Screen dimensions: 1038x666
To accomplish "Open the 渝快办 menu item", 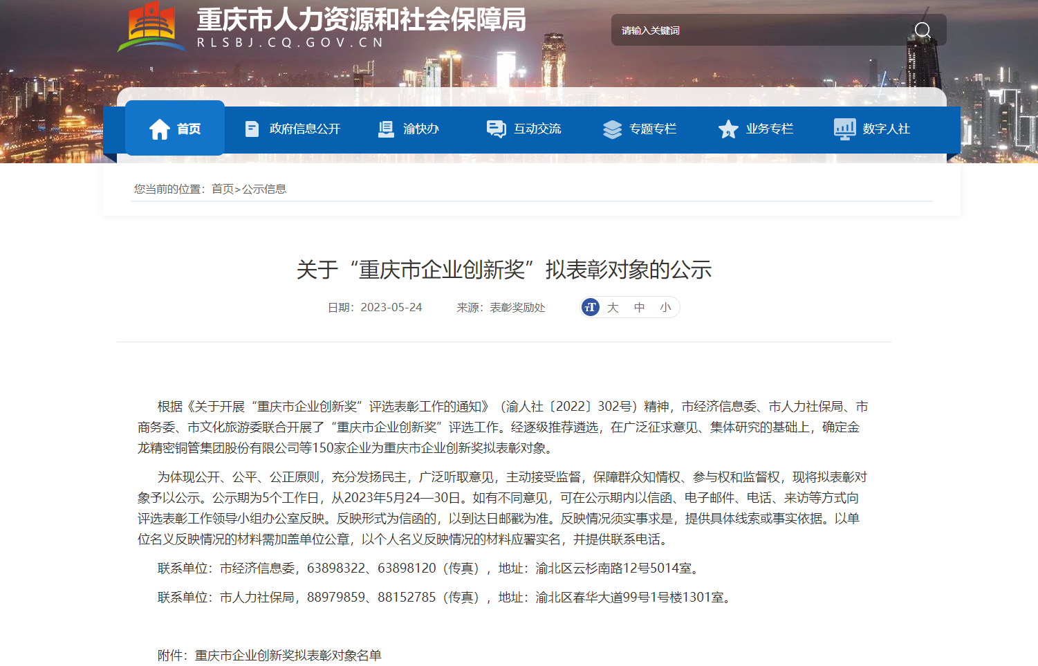I will 409,129.
